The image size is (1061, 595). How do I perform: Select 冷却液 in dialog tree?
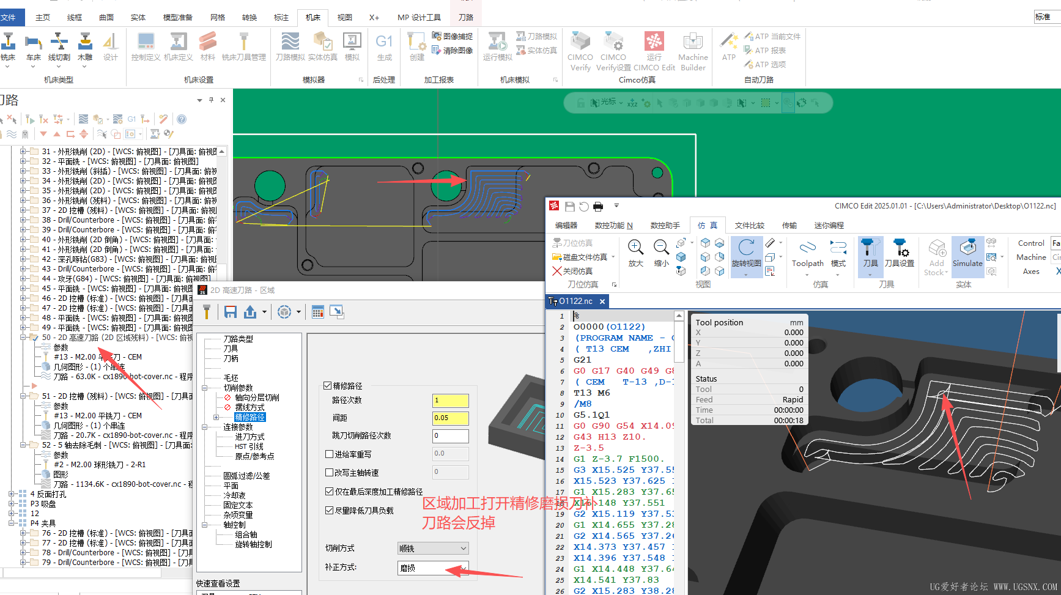[234, 495]
